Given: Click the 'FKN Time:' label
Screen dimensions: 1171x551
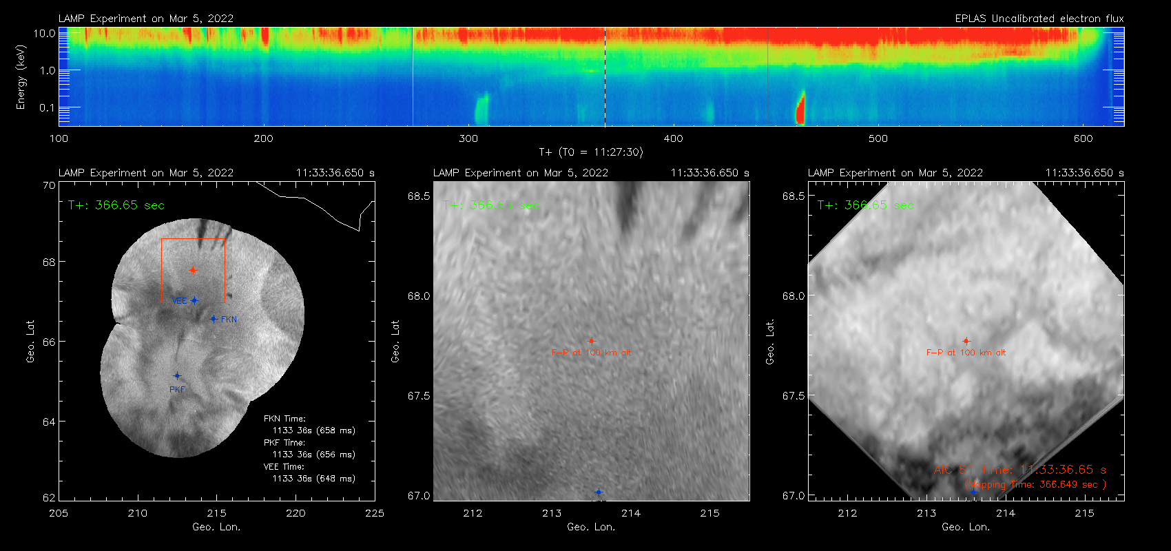Looking at the screenshot, I should (x=284, y=419).
